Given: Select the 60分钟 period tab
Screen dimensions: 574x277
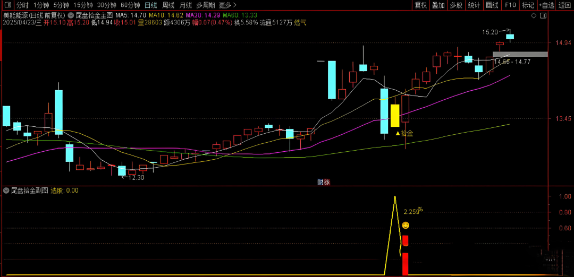Looking at the screenshot, I should 130,5.
